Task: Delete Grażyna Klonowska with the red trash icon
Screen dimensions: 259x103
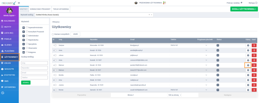Action: click(x=254, y=45)
